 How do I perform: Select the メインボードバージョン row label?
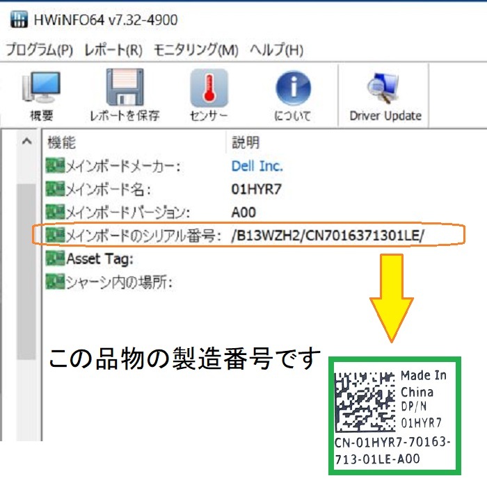point(128,213)
